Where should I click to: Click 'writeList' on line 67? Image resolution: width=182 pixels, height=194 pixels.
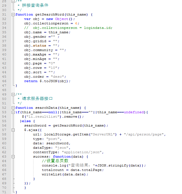pos(52,175)
